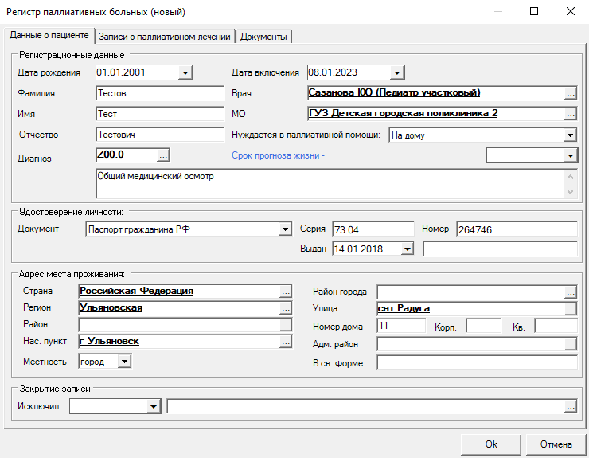Click the empty Адм. район field
The image size is (589, 458).
[471, 344]
